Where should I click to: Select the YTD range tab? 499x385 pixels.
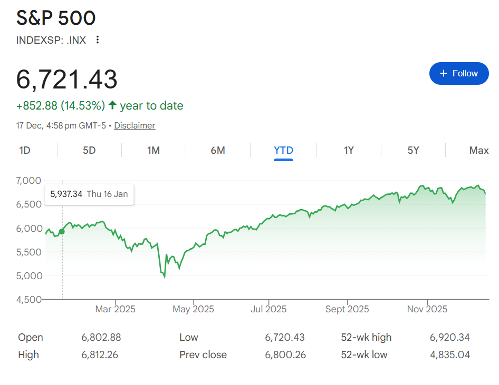pyautogui.click(x=283, y=151)
